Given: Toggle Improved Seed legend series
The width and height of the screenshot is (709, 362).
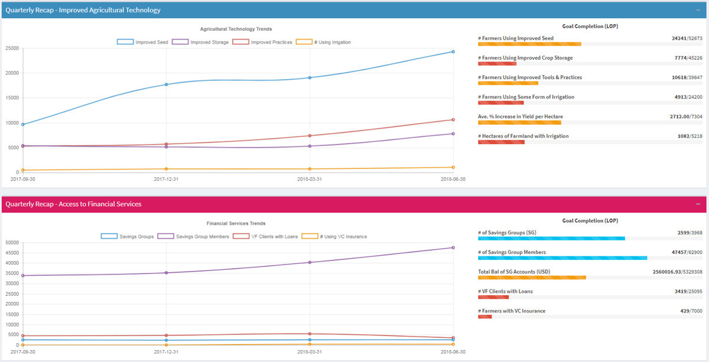Looking at the screenshot, I should [143, 43].
